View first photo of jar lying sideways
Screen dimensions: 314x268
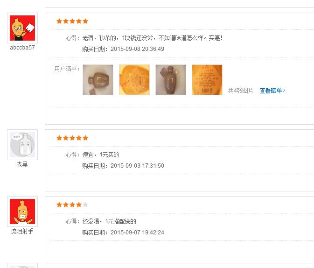pyautogui.click(x=98, y=80)
